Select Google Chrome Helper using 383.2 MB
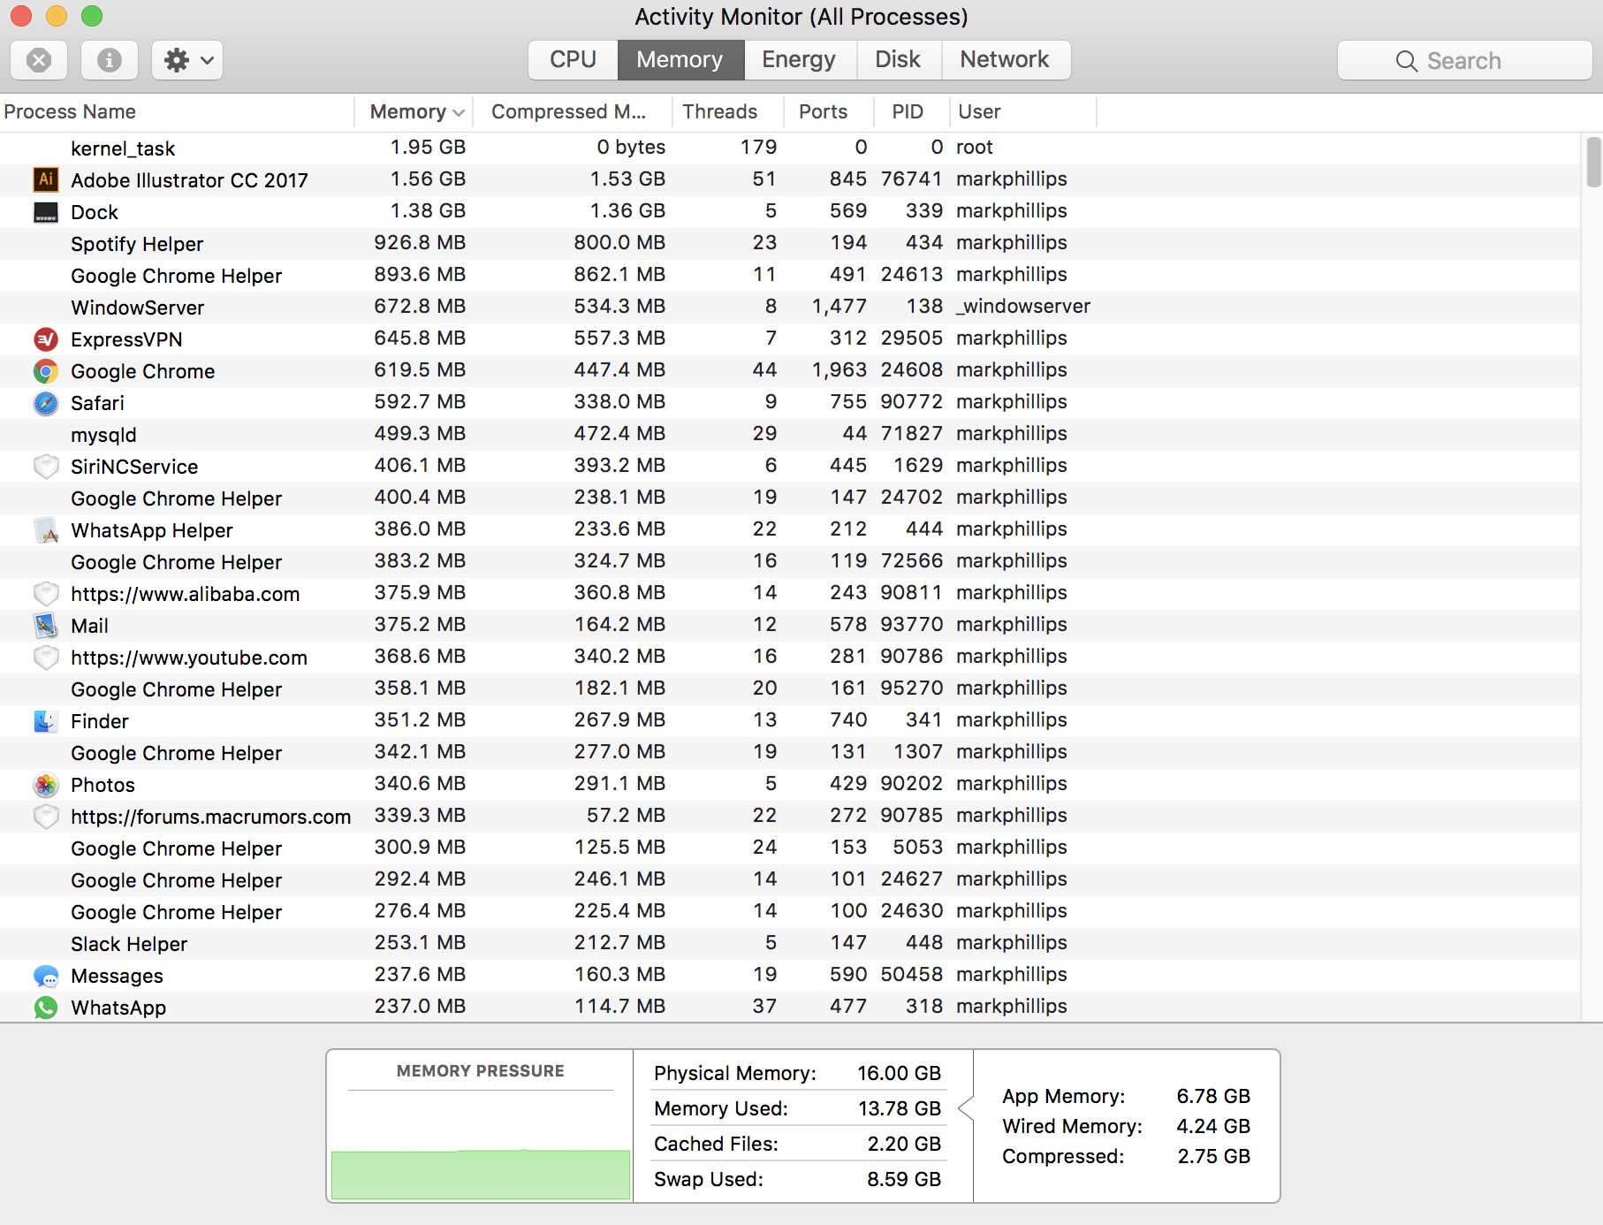This screenshot has height=1225, width=1603. [790, 561]
